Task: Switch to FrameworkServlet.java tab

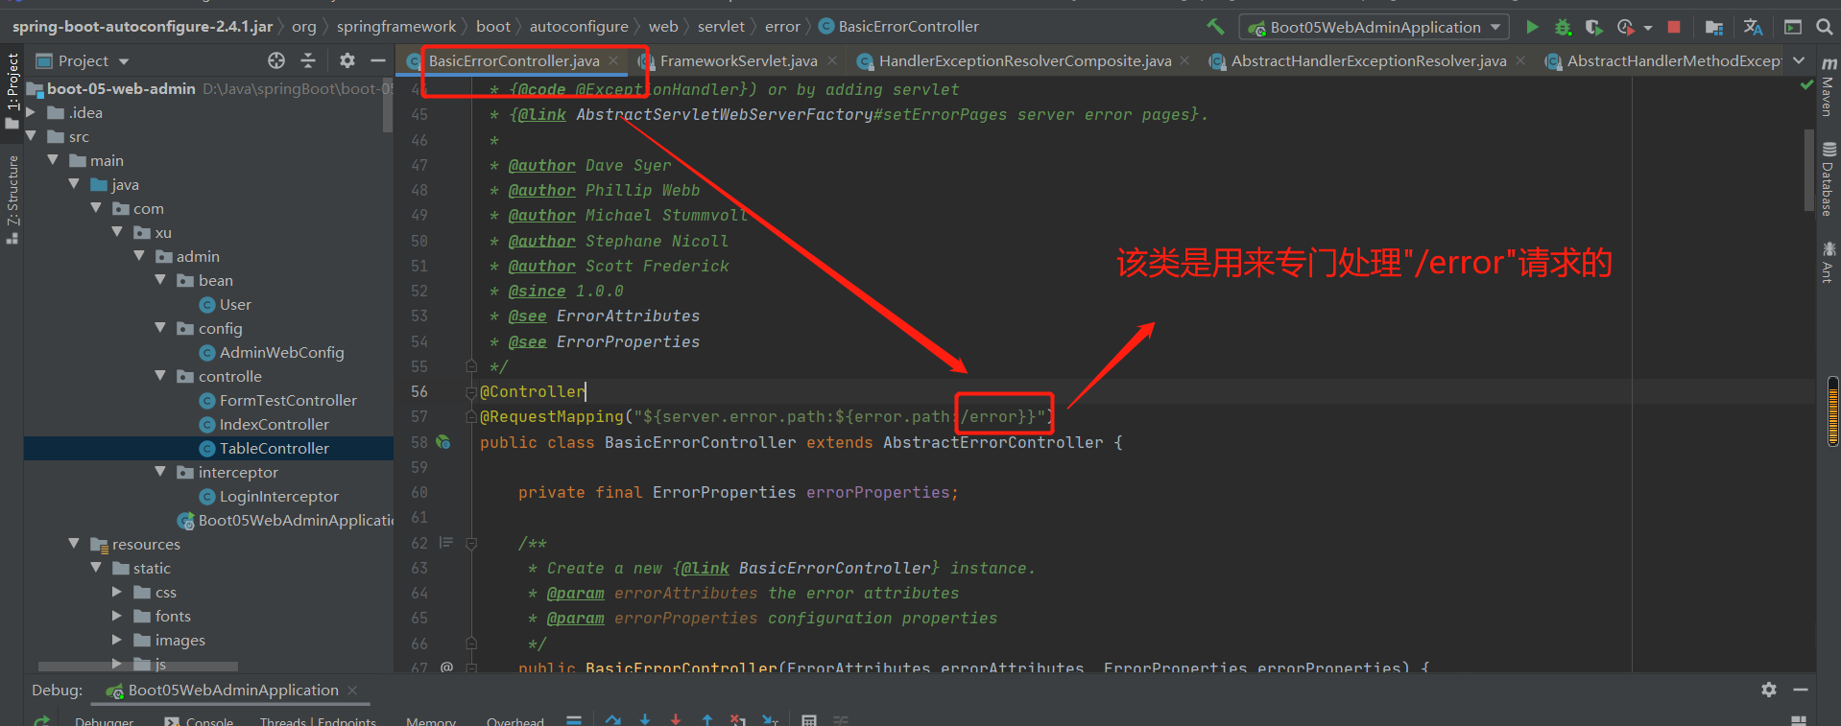Action: (x=739, y=60)
